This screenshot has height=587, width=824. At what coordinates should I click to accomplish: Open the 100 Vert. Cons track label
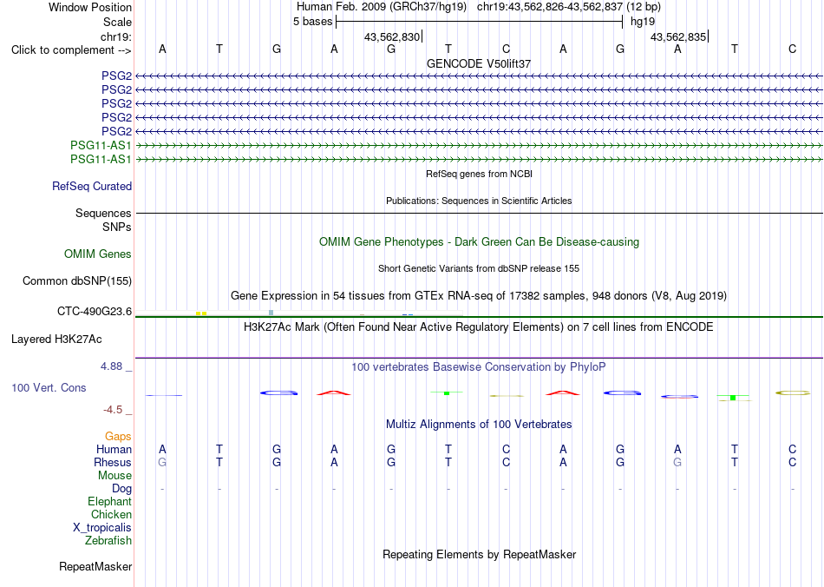pyautogui.click(x=49, y=387)
